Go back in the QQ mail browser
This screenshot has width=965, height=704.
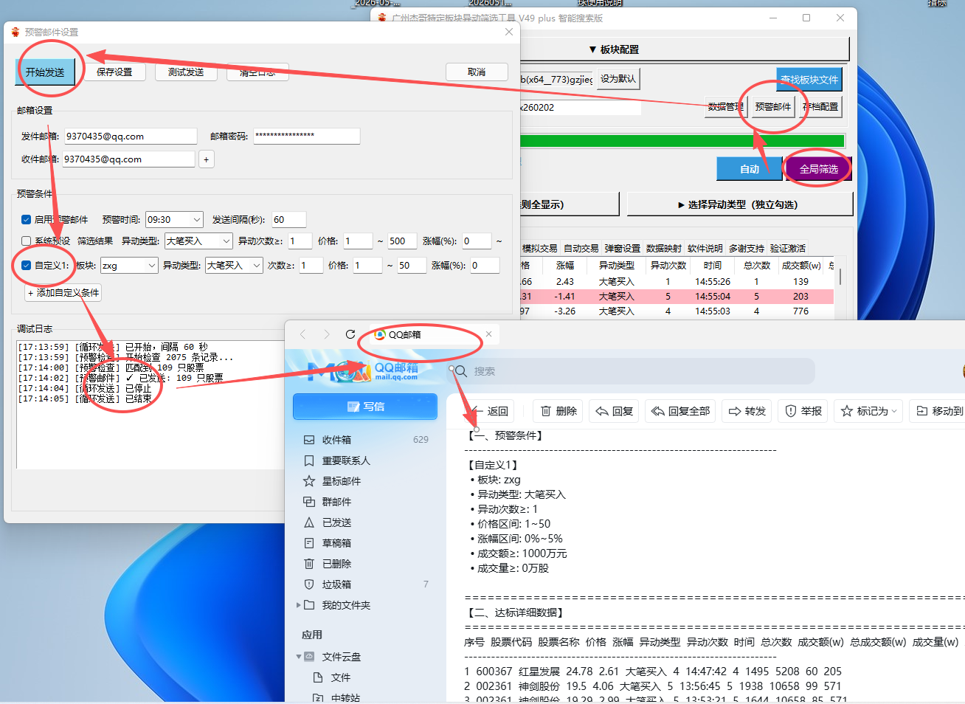303,334
